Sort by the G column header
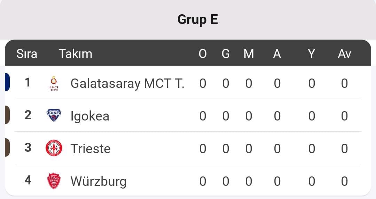The width and height of the screenshot is (376, 199). (x=226, y=54)
